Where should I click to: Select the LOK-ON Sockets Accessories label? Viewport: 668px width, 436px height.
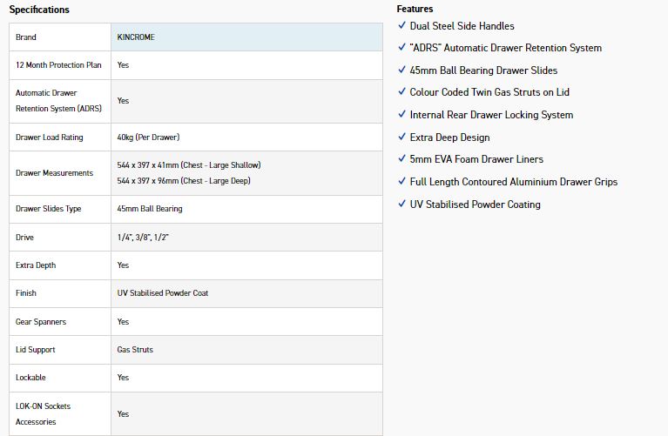44,414
